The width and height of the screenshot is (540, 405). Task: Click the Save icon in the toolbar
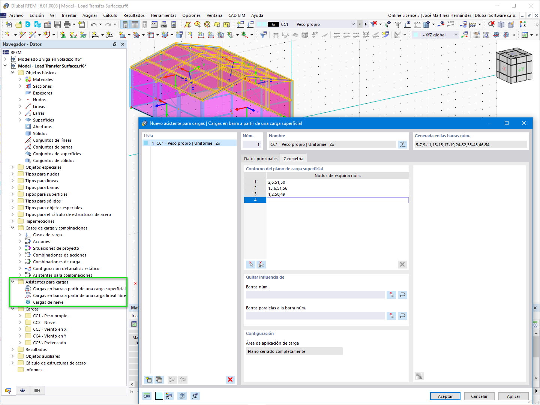[x=57, y=24]
